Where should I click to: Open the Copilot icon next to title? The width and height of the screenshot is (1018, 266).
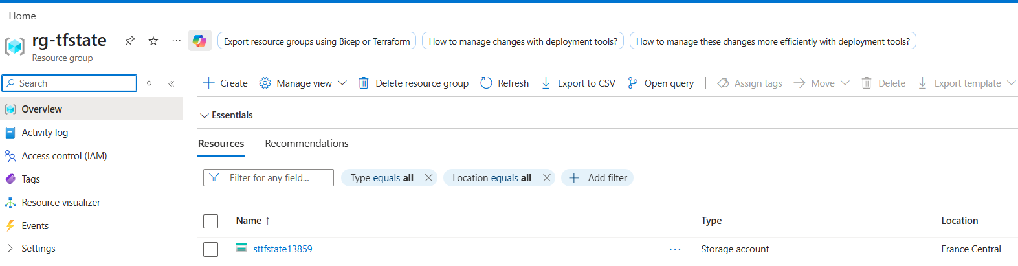(199, 41)
